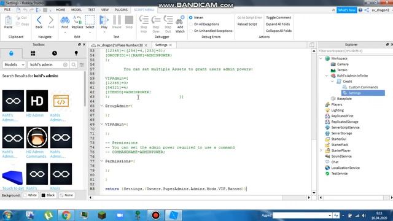Open the FILE menu
Viewport: 393px width, 221px height.
pos(7,10)
